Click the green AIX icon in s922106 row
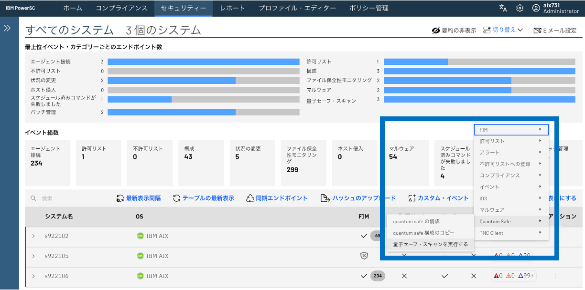 tap(140, 276)
